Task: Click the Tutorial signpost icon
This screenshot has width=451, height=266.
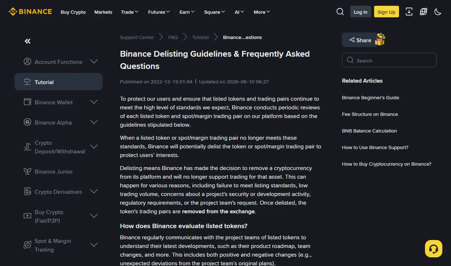Action: pos(27,82)
